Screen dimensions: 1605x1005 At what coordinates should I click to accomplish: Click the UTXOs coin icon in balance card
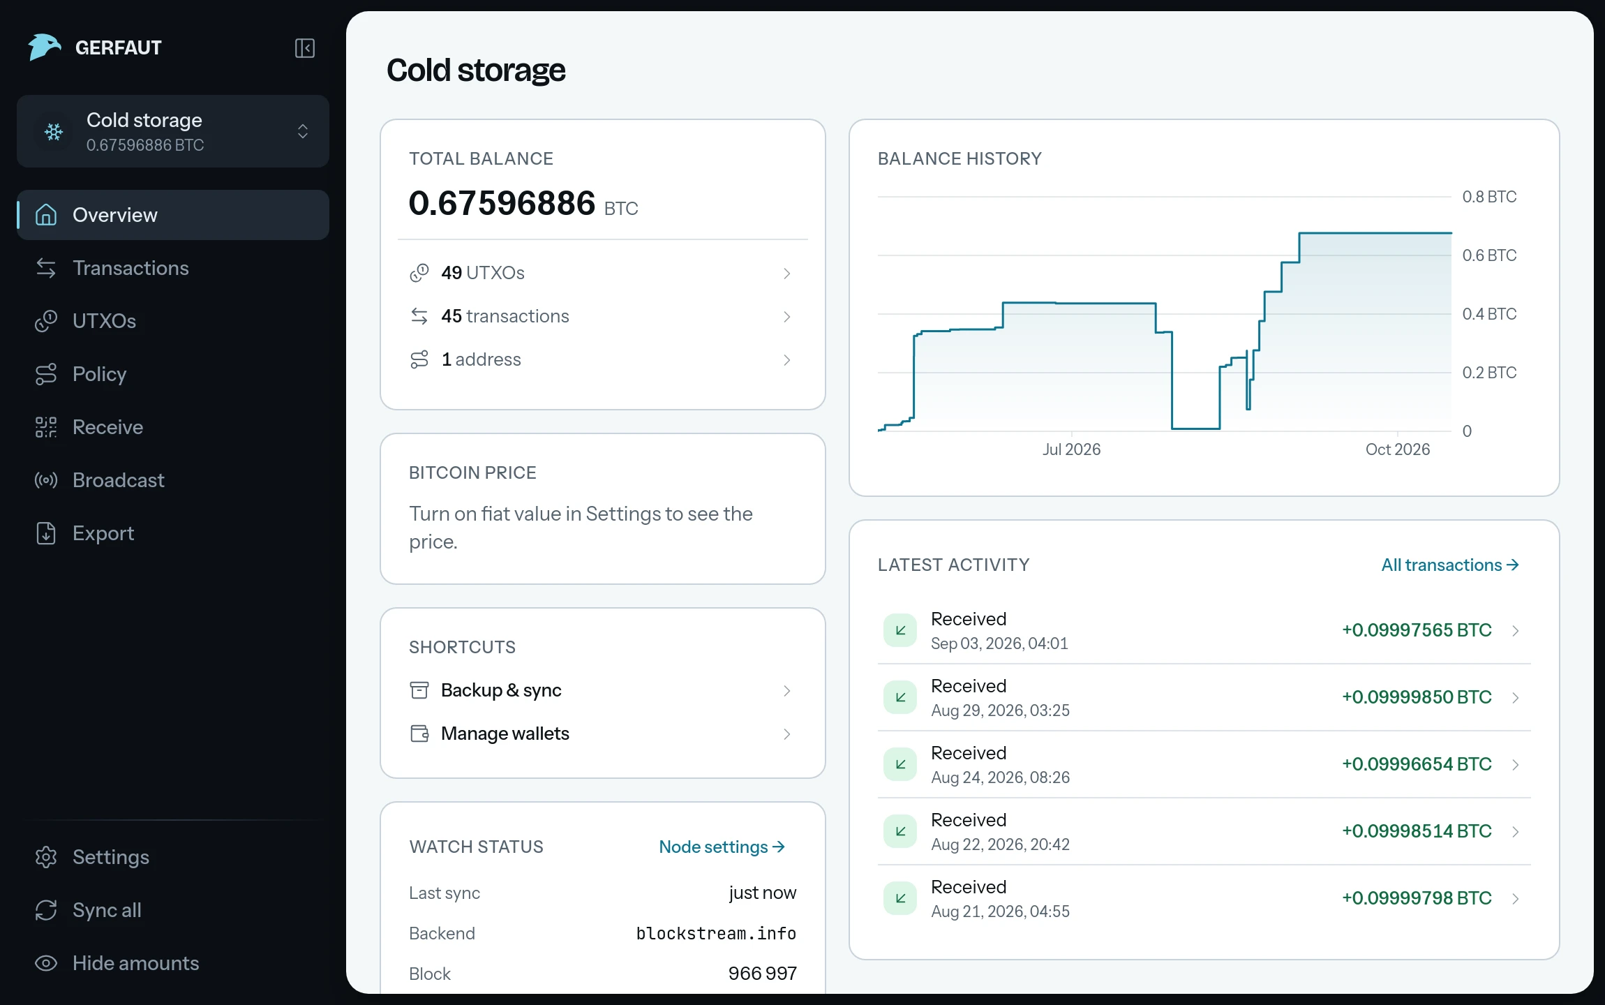[419, 273]
